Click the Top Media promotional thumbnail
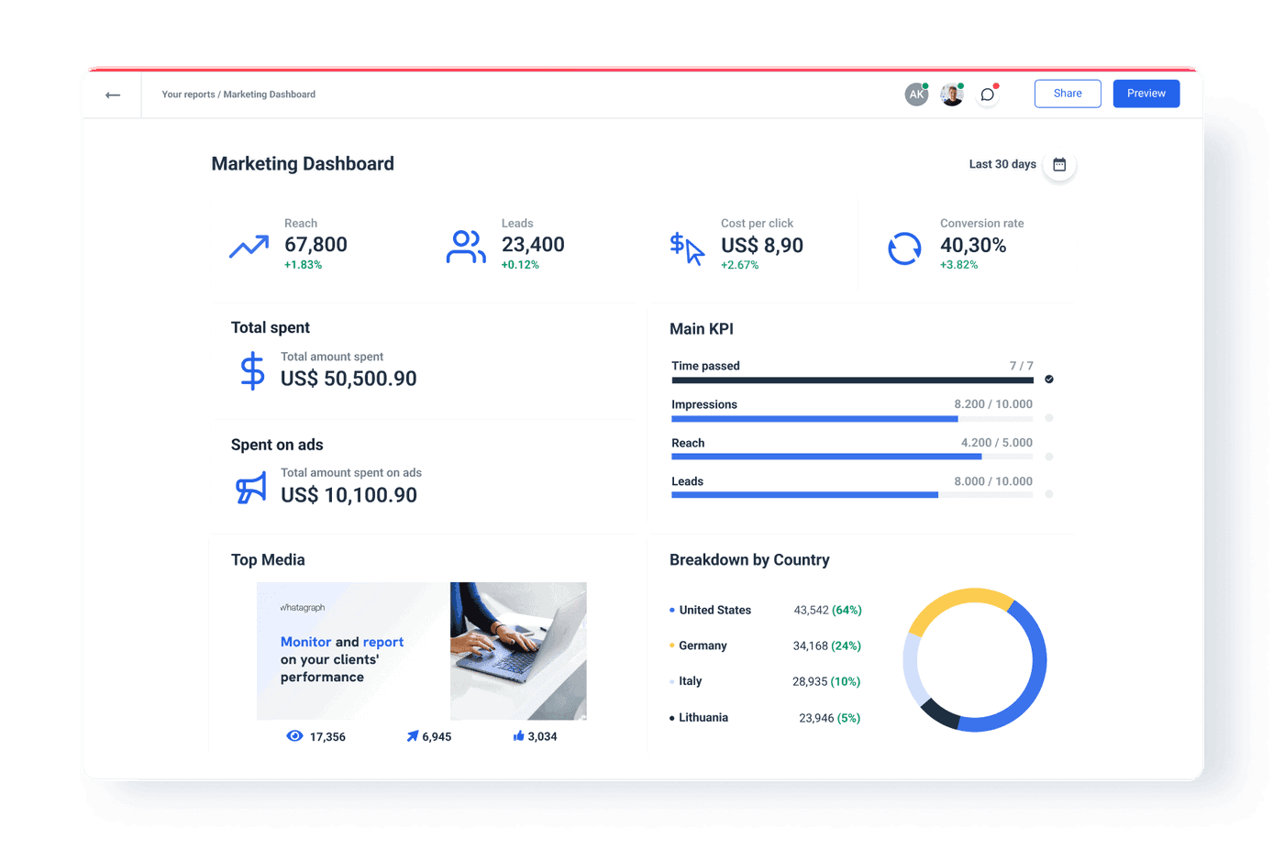The width and height of the screenshot is (1284, 849). pos(421,651)
